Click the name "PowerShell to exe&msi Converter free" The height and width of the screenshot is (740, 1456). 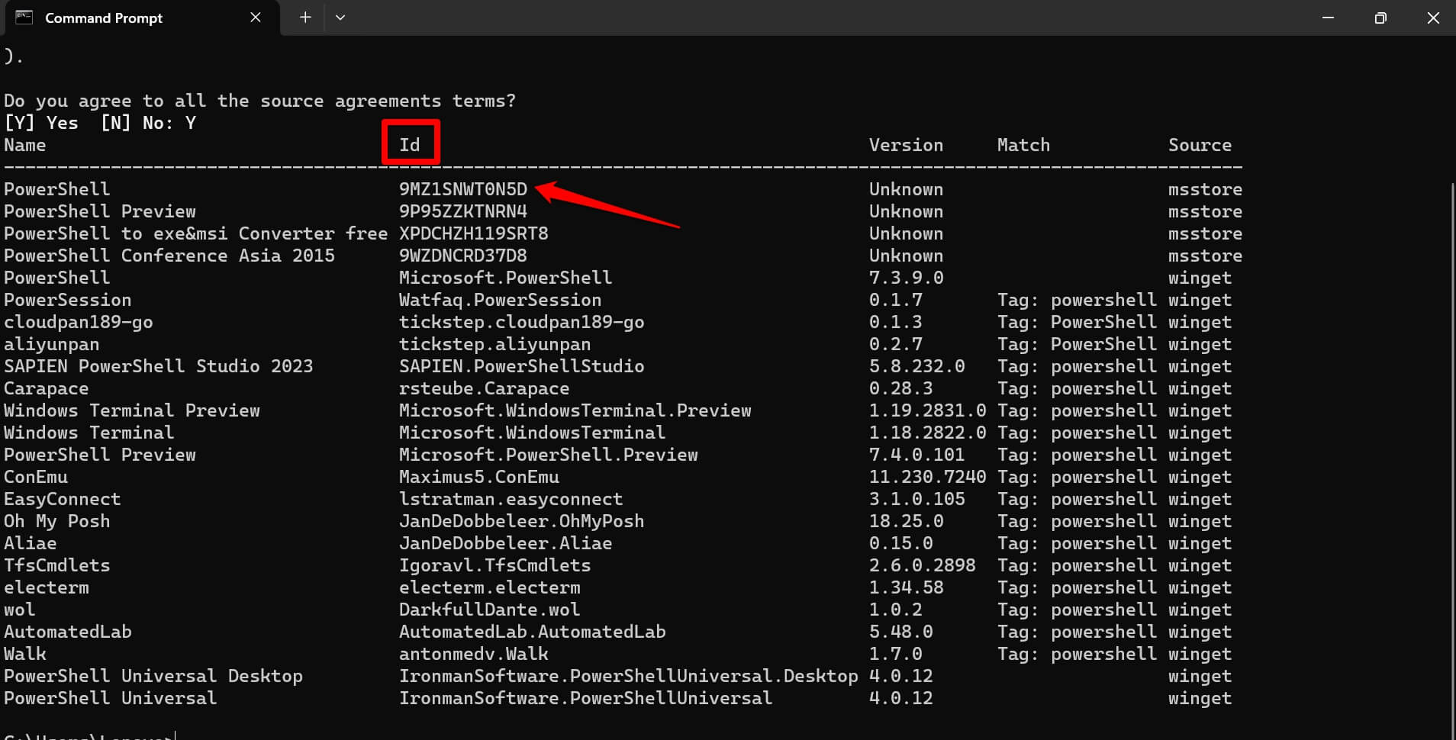[x=196, y=233]
